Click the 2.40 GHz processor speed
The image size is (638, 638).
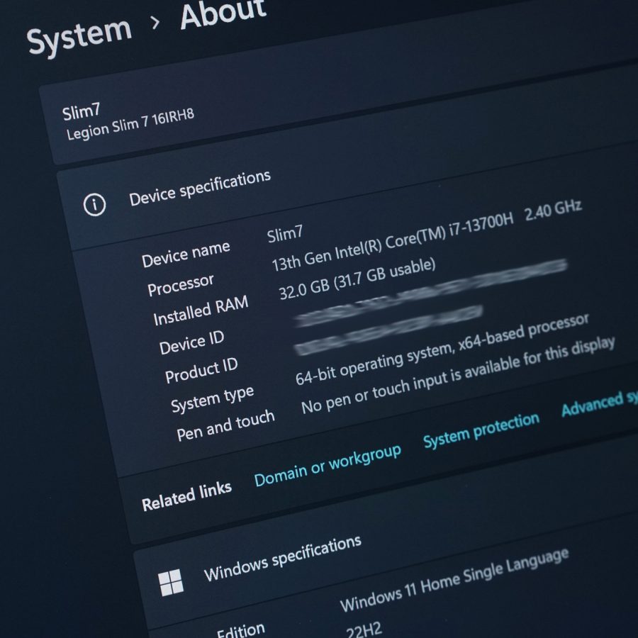(x=553, y=210)
